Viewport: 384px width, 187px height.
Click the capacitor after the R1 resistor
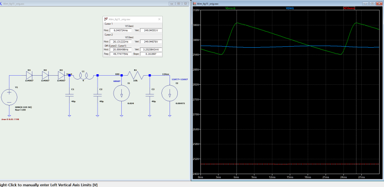point(150,94)
